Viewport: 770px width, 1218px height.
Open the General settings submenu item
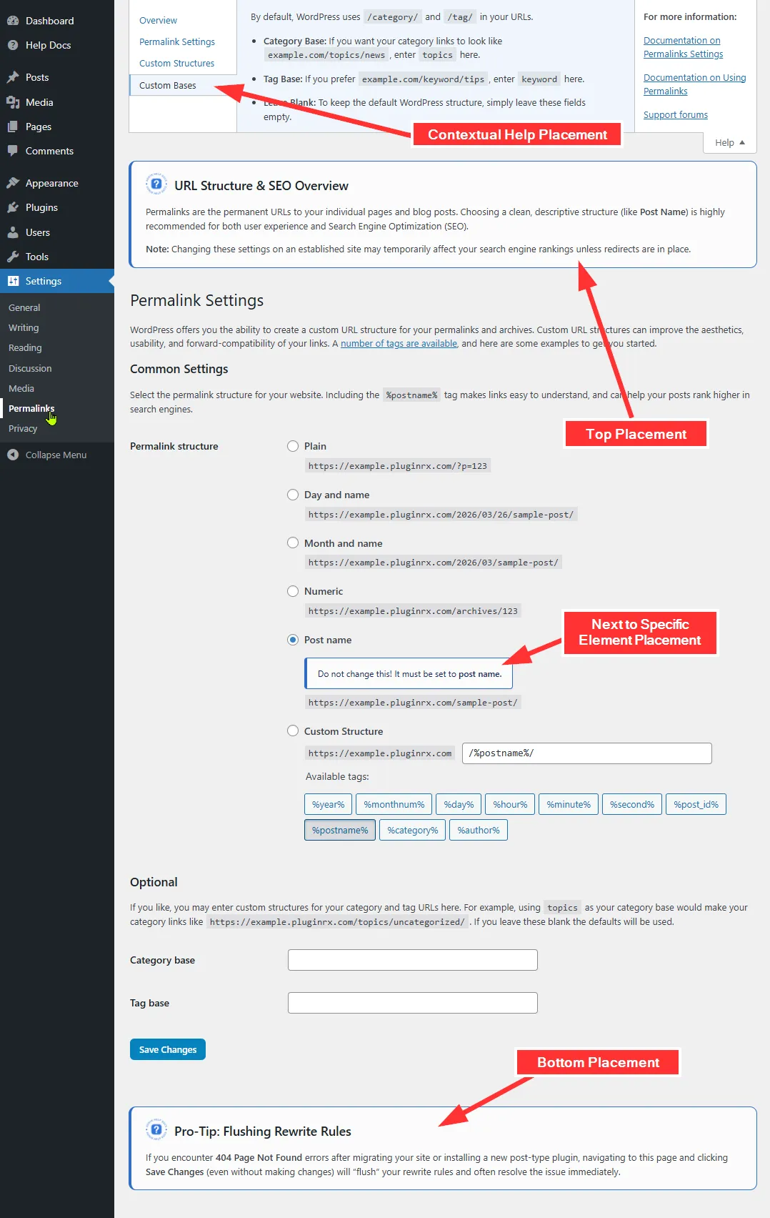pos(24,307)
